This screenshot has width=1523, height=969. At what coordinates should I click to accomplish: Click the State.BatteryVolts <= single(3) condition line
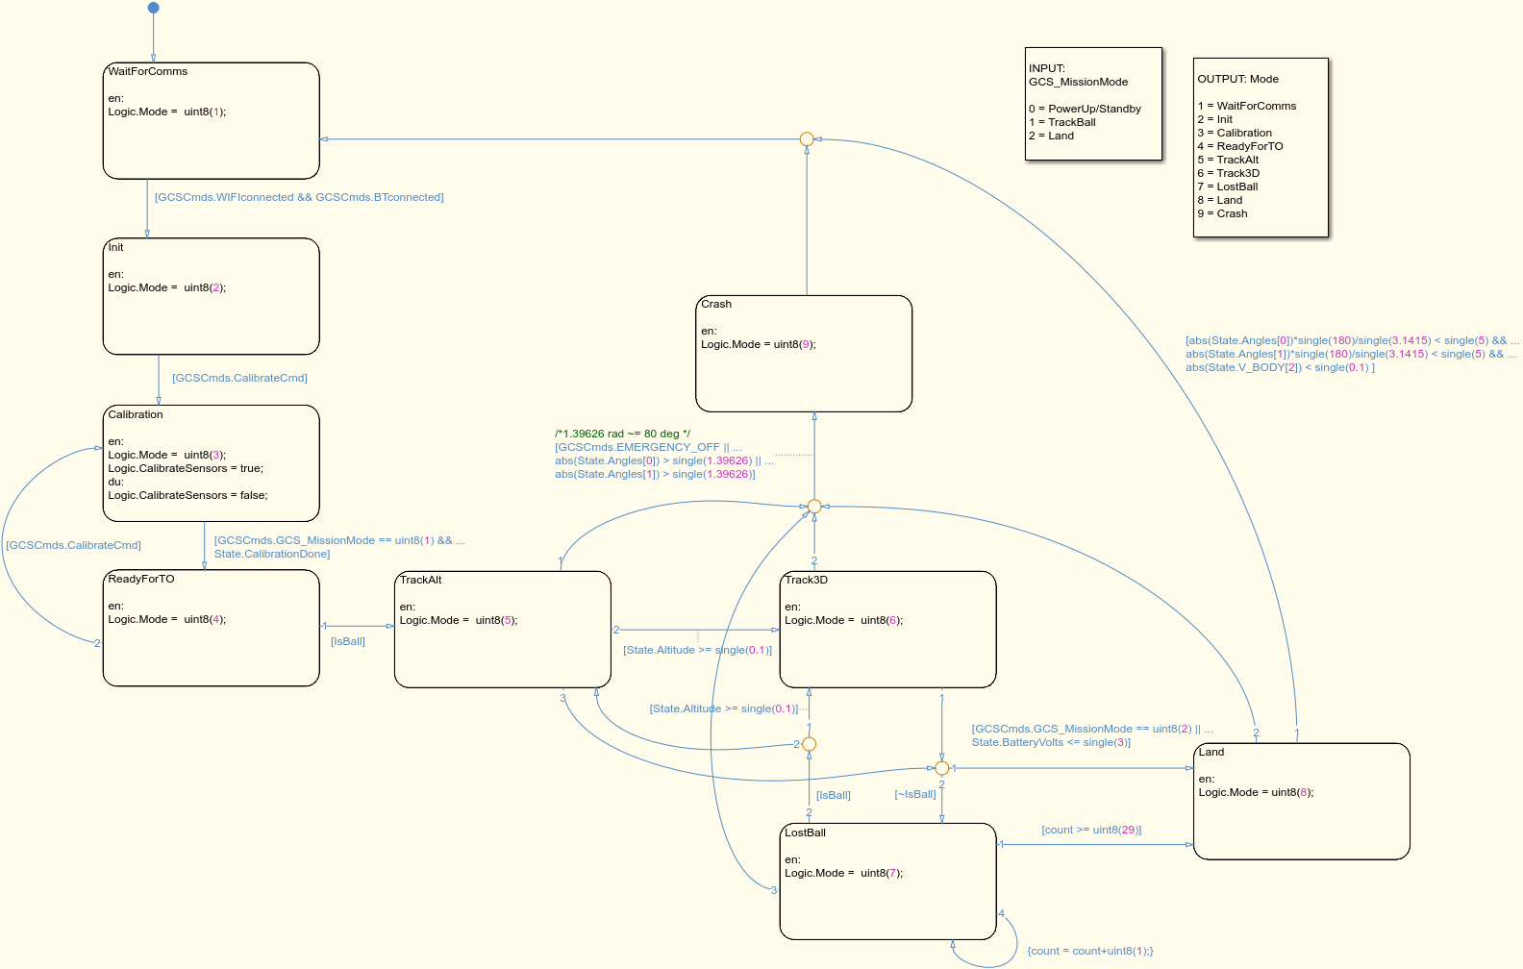[x=1051, y=742]
